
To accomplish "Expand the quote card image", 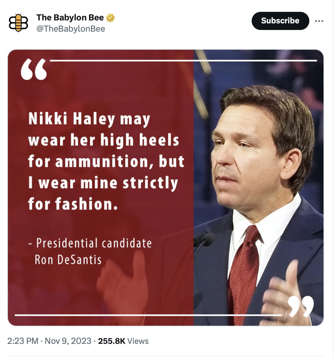I will pyautogui.click(x=166, y=188).
